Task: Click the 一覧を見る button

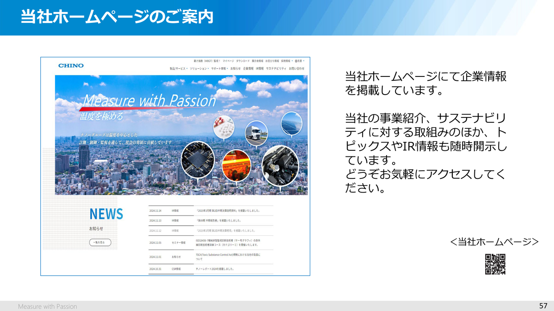Action: 100,242
